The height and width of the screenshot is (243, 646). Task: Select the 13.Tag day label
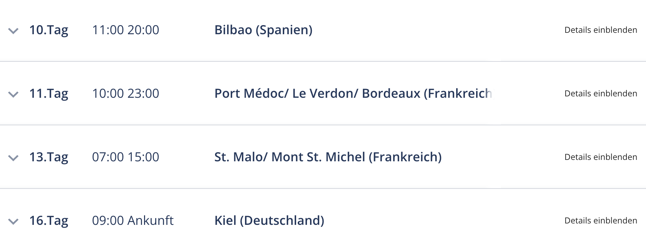(49, 157)
